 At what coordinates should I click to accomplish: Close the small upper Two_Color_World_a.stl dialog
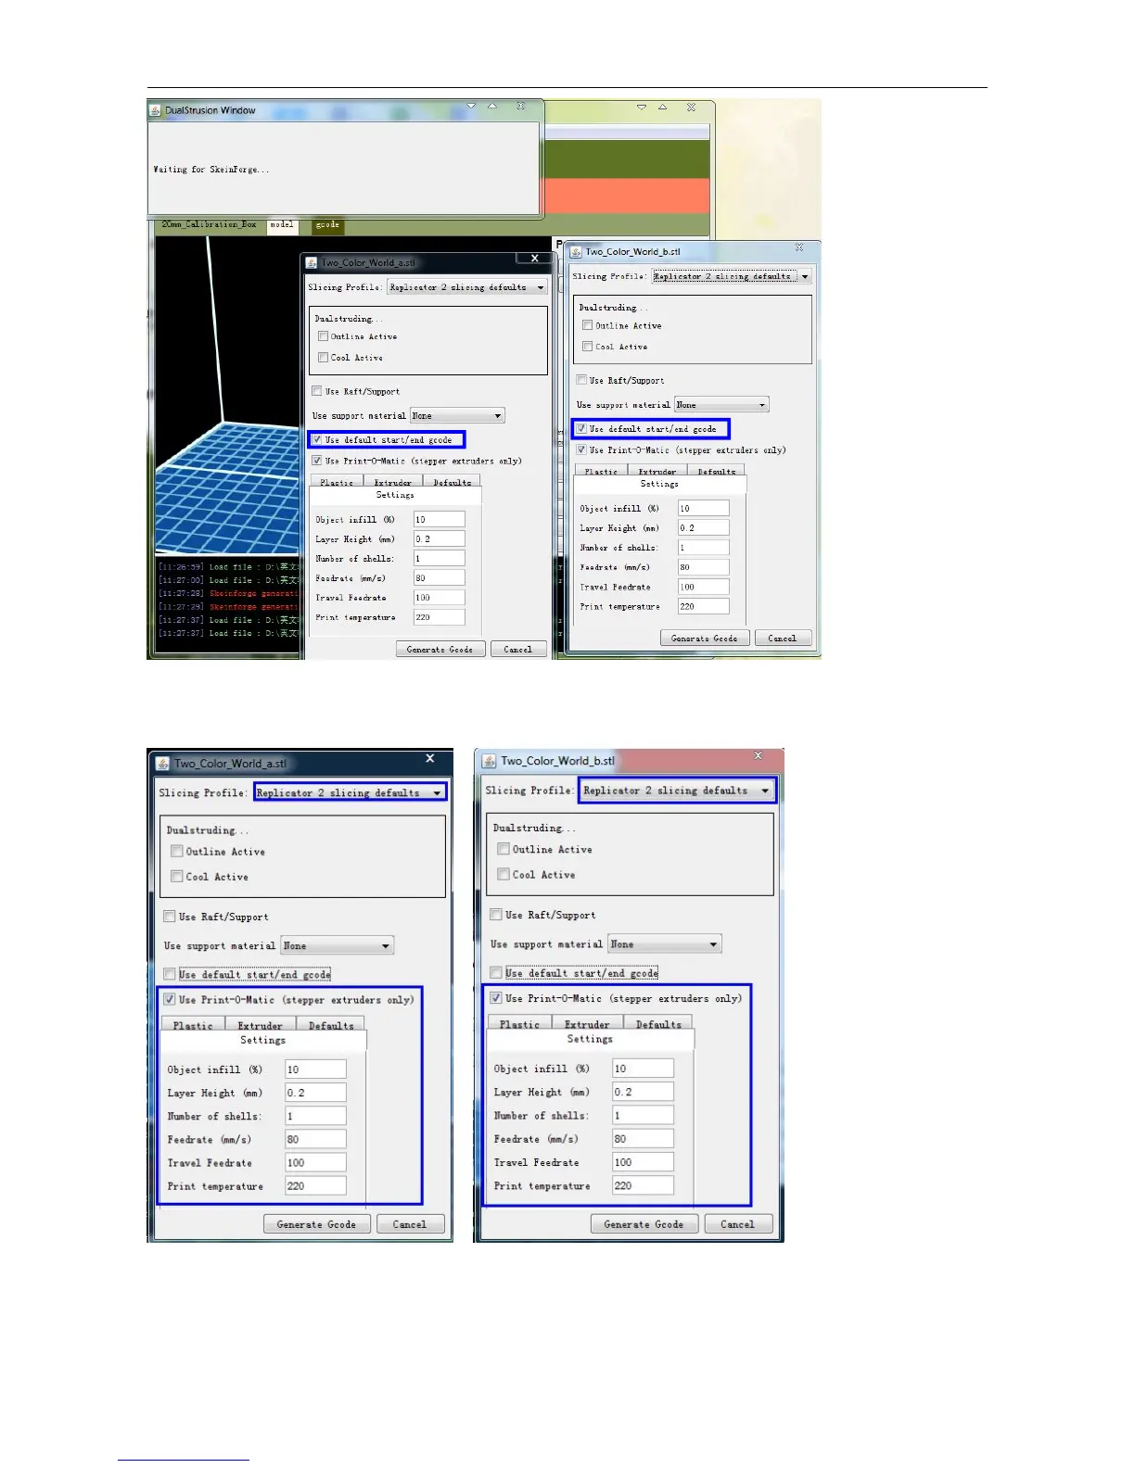534,259
